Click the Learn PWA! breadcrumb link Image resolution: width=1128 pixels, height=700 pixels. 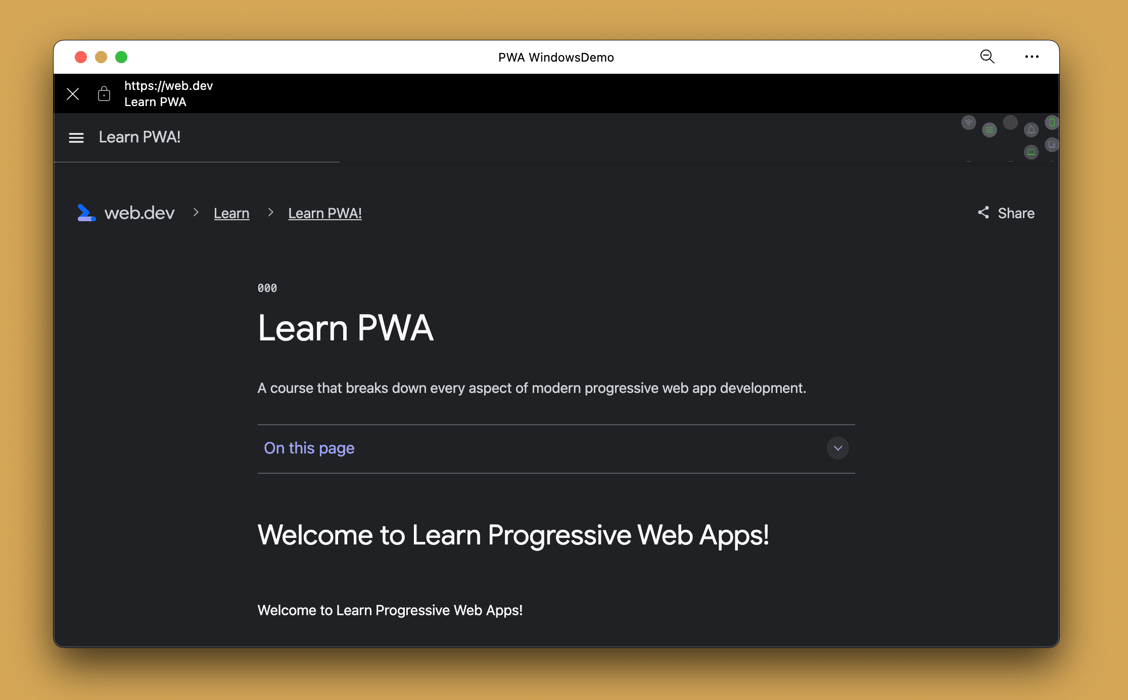coord(325,213)
